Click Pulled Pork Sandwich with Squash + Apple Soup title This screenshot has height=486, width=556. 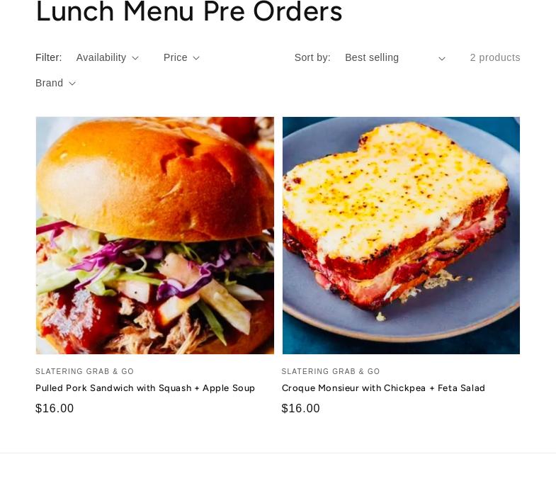pyautogui.click(x=145, y=388)
